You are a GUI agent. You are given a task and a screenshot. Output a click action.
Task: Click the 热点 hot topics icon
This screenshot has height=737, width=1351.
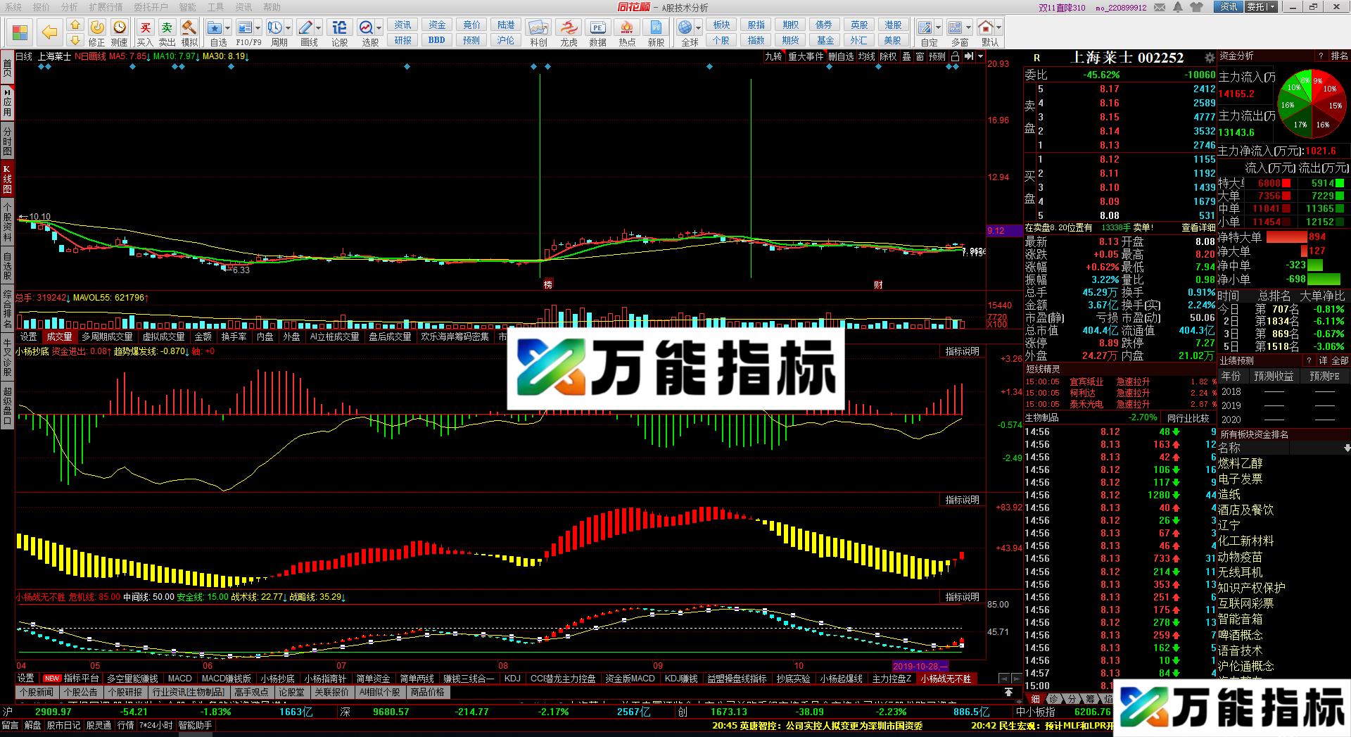point(626,28)
